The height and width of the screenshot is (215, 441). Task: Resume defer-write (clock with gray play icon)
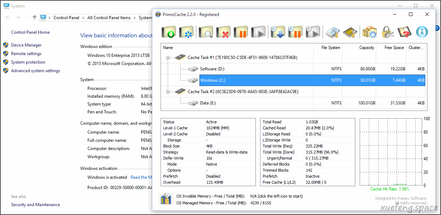[x=313, y=32]
